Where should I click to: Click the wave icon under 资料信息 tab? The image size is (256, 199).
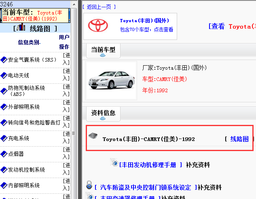click(103, 118)
